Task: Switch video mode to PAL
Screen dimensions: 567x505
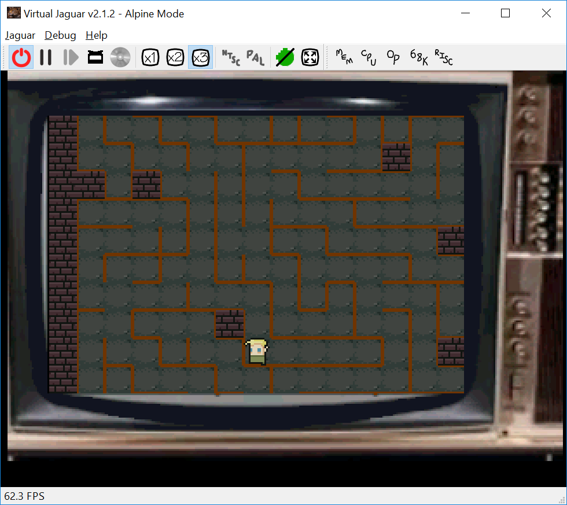Action: [x=255, y=57]
